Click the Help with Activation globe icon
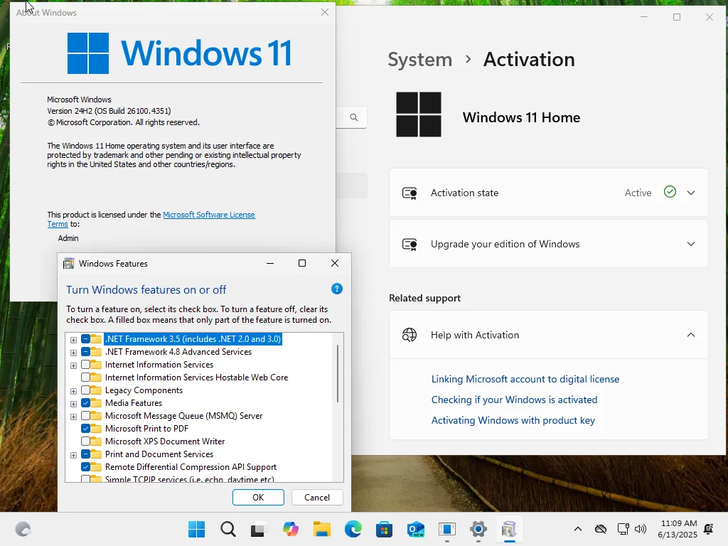The width and height of the screenshot is (728, 546). 409,335
